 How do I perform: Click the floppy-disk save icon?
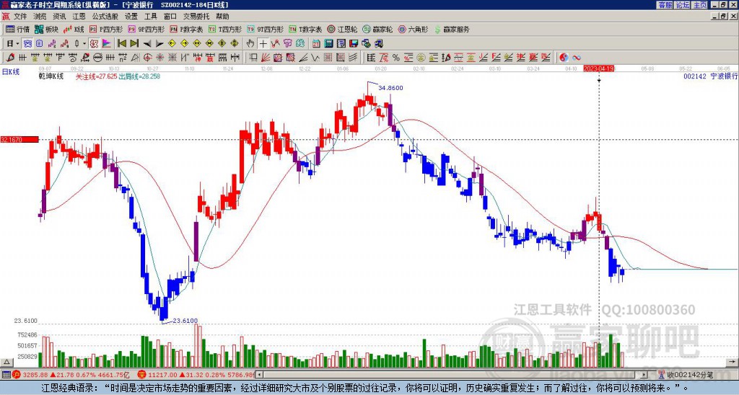pyautogui.click(x=354, y=44)
